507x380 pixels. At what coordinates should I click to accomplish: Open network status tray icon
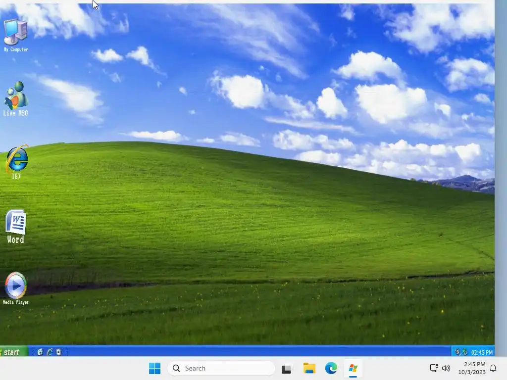coord(434,368)
